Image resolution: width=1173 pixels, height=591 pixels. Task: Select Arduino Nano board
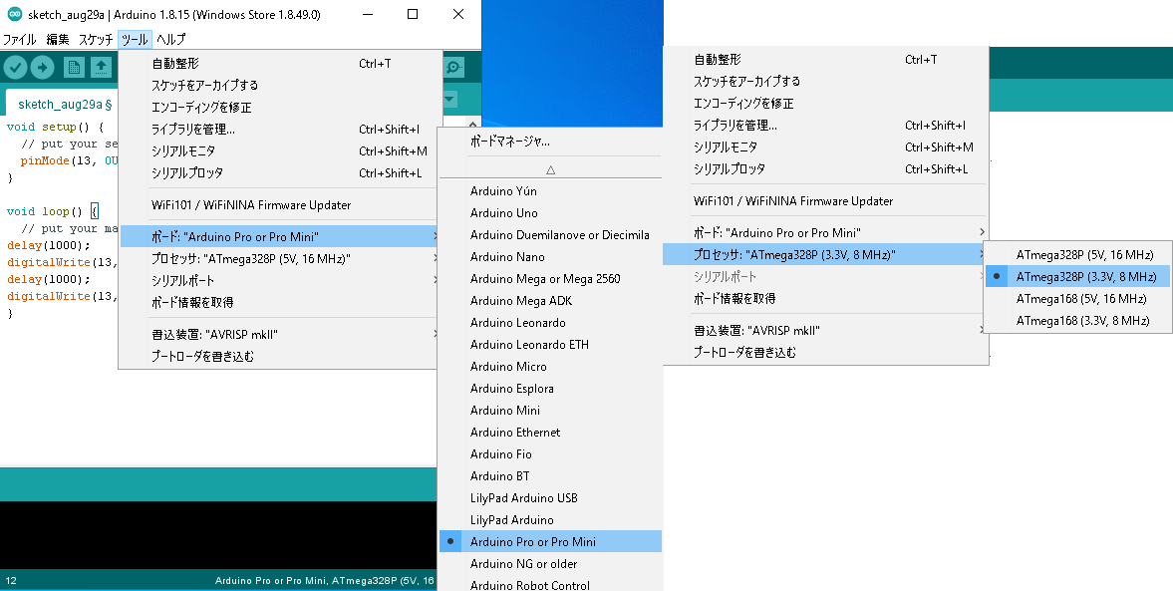point(550,256)
